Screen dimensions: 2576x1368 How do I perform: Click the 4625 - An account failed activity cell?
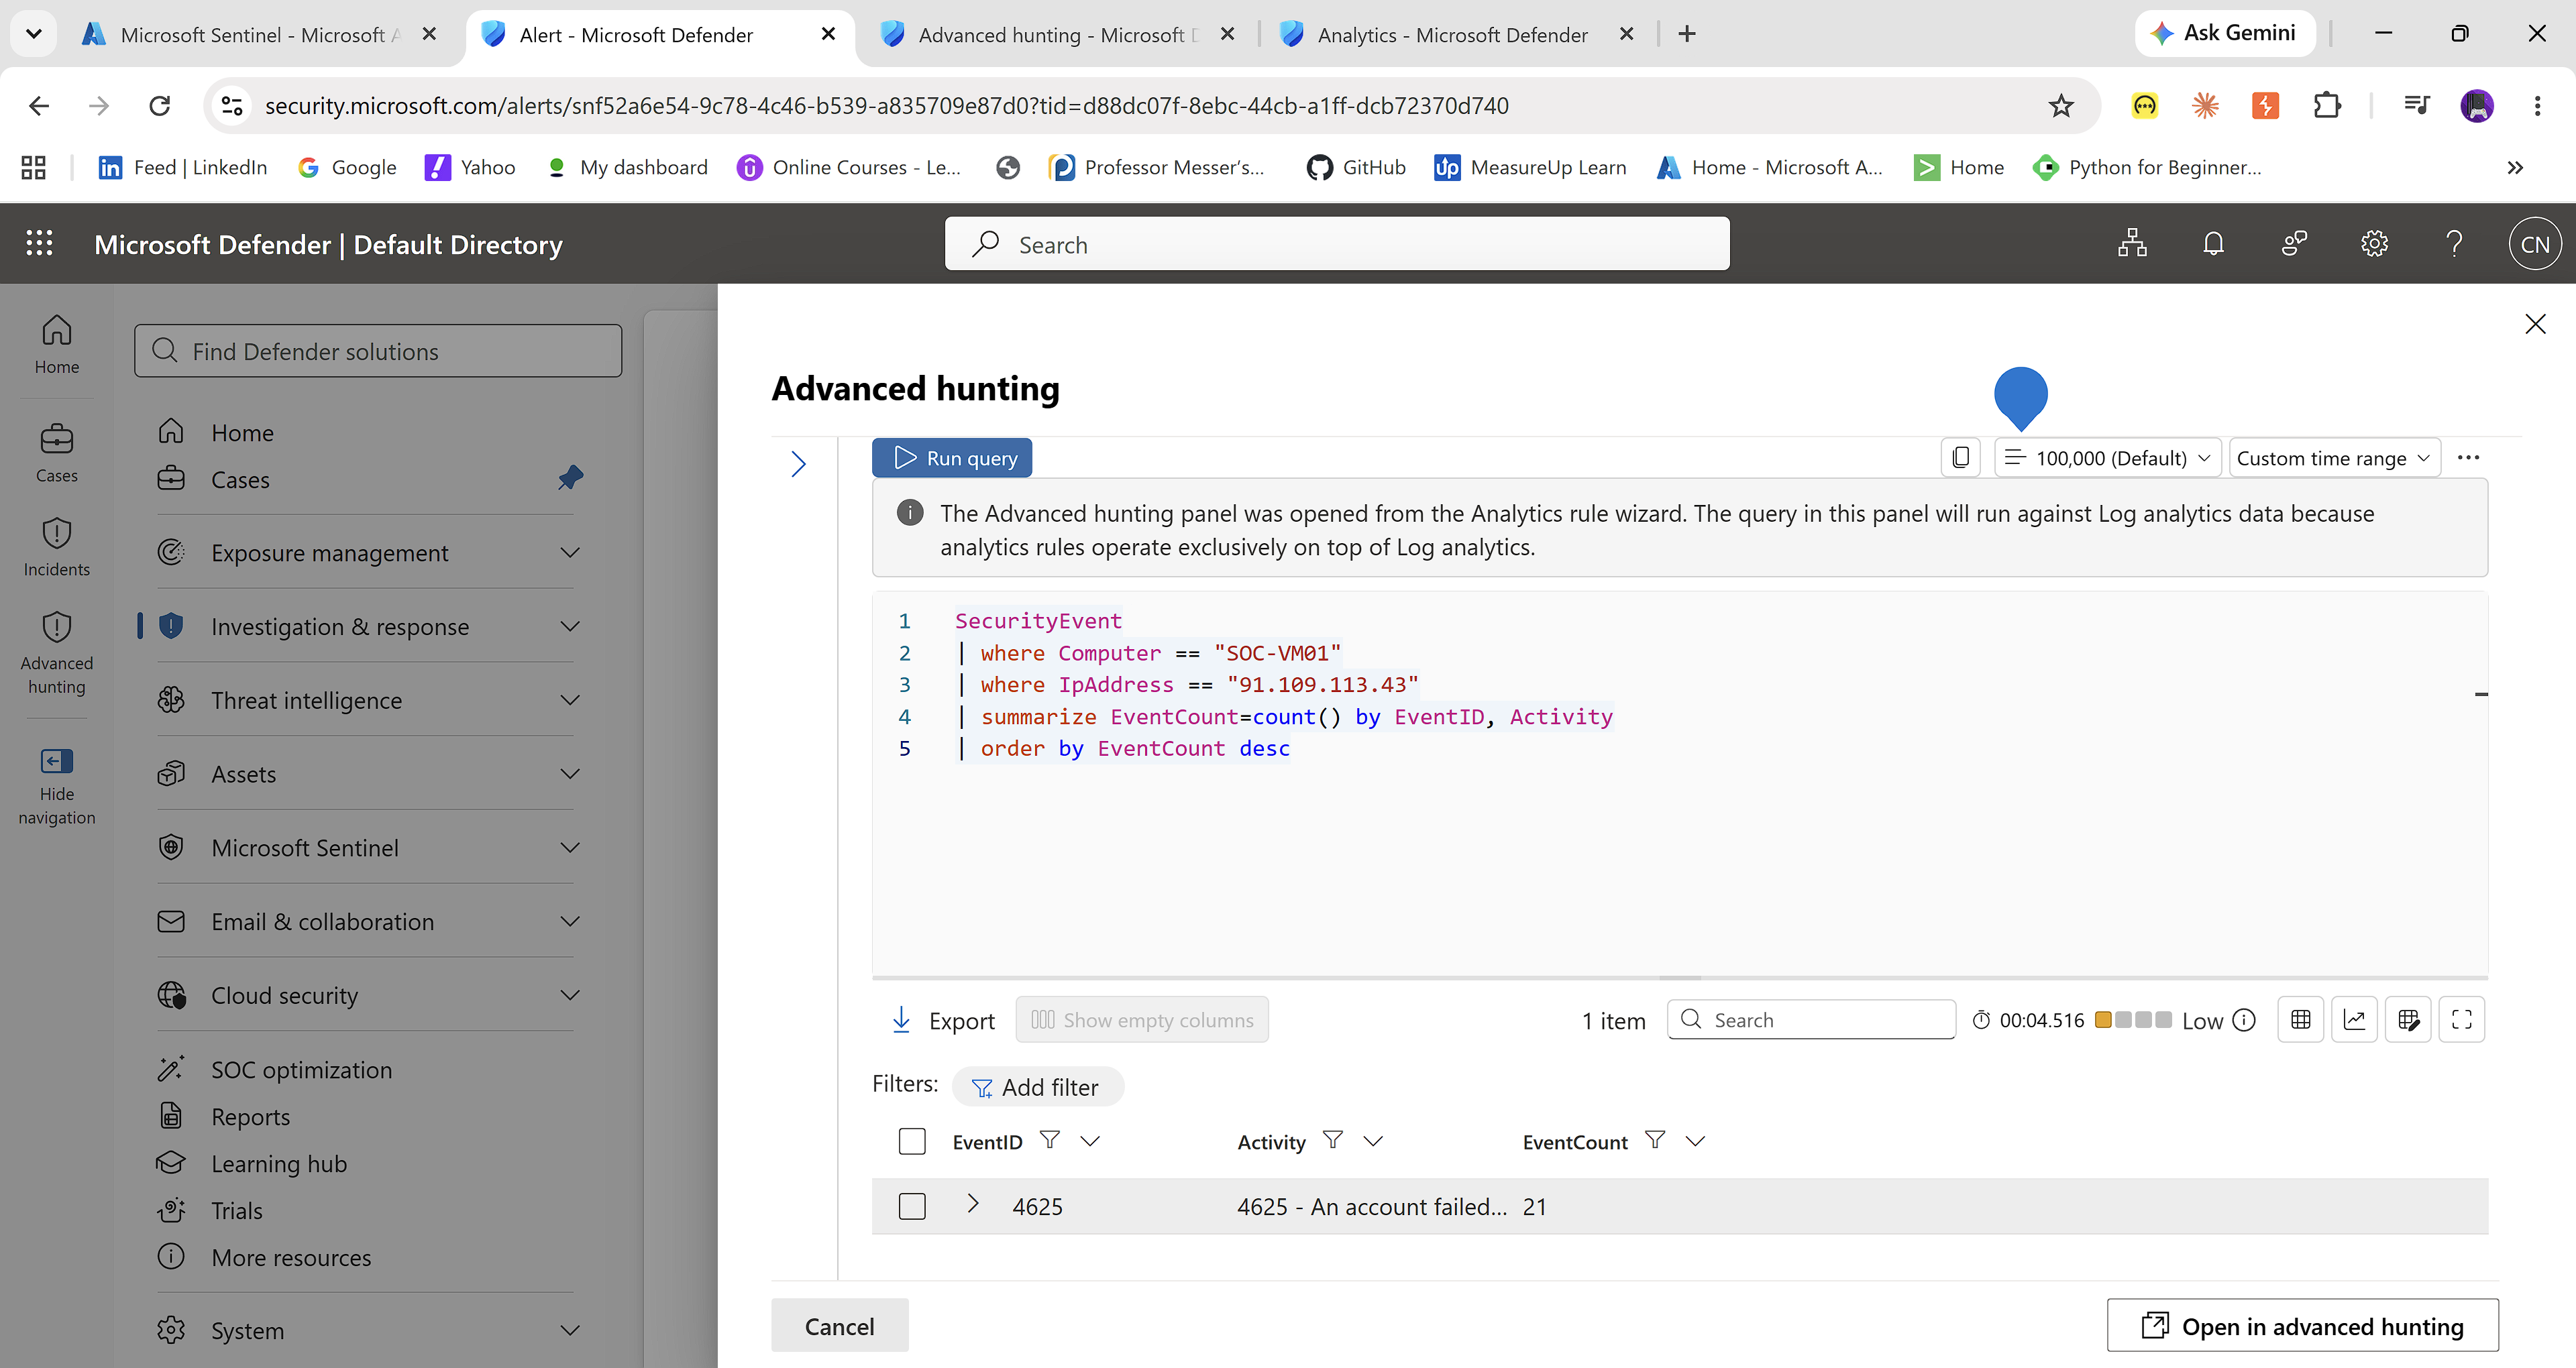coord(1371,1207)
